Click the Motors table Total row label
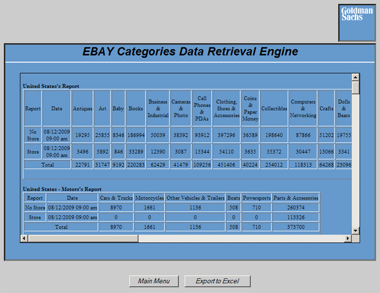 pyautogui.click(x=61, y=227)
